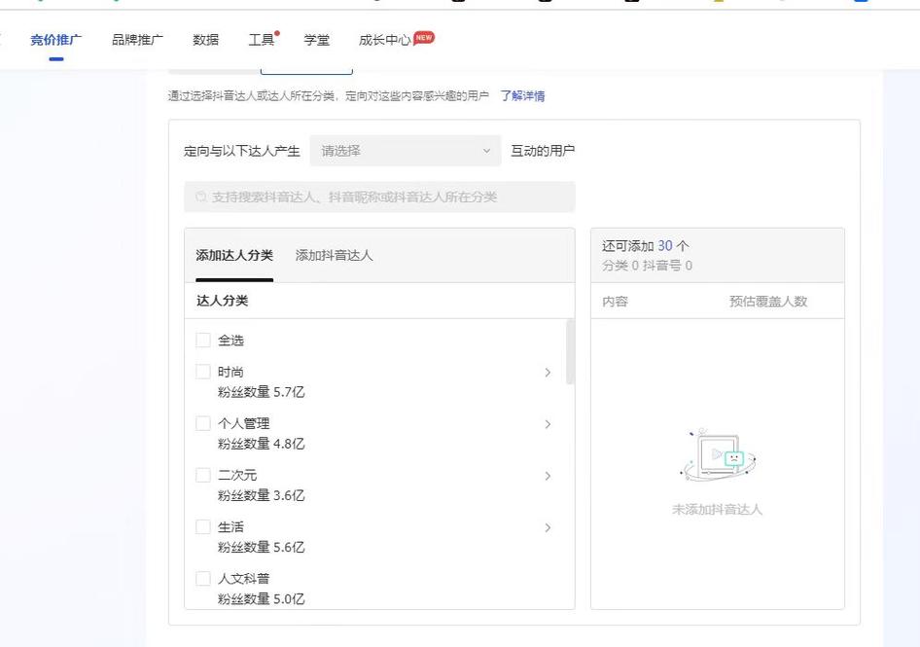Click the 时尚 label
The width and height of the screenshot is (920, 647).
pyautogui.click(x=230, y=372)
